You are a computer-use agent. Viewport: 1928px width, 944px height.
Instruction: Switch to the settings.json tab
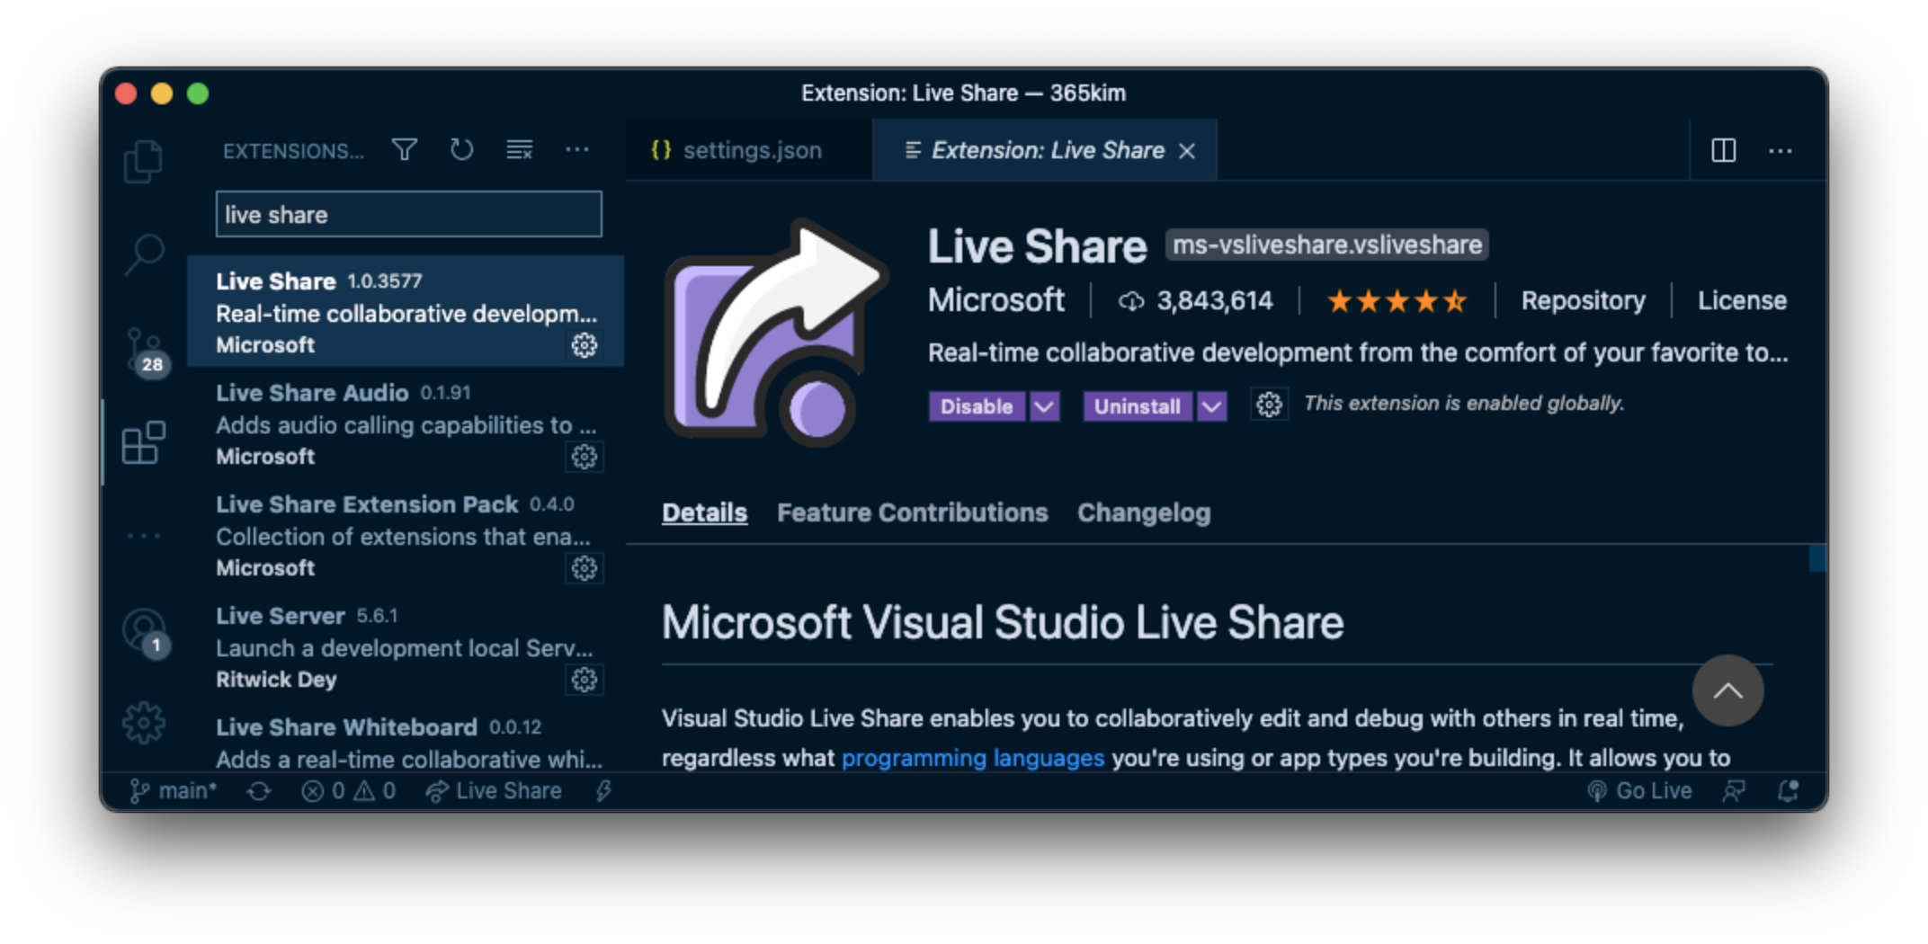click(x=748, y=150)
